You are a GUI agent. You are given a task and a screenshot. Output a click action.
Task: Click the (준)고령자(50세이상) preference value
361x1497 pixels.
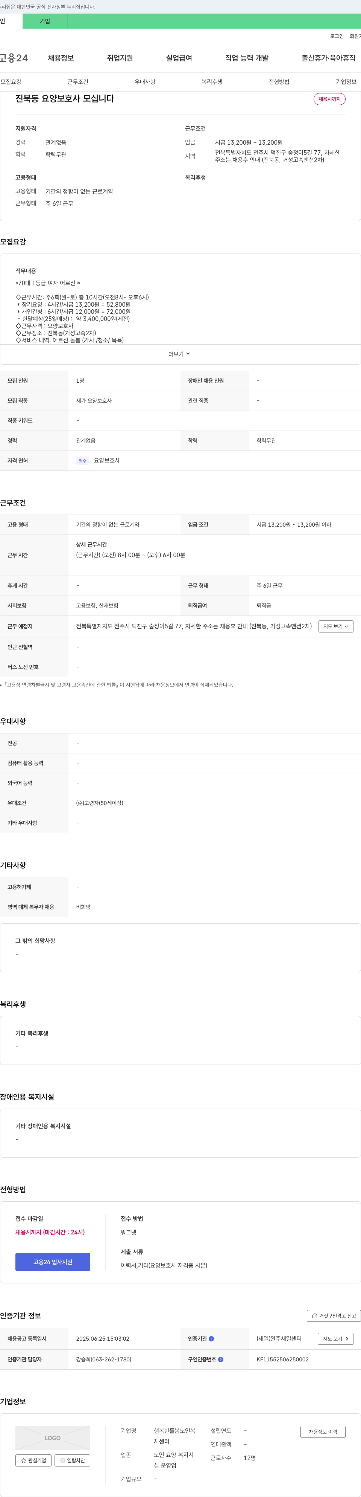point(100,802)
